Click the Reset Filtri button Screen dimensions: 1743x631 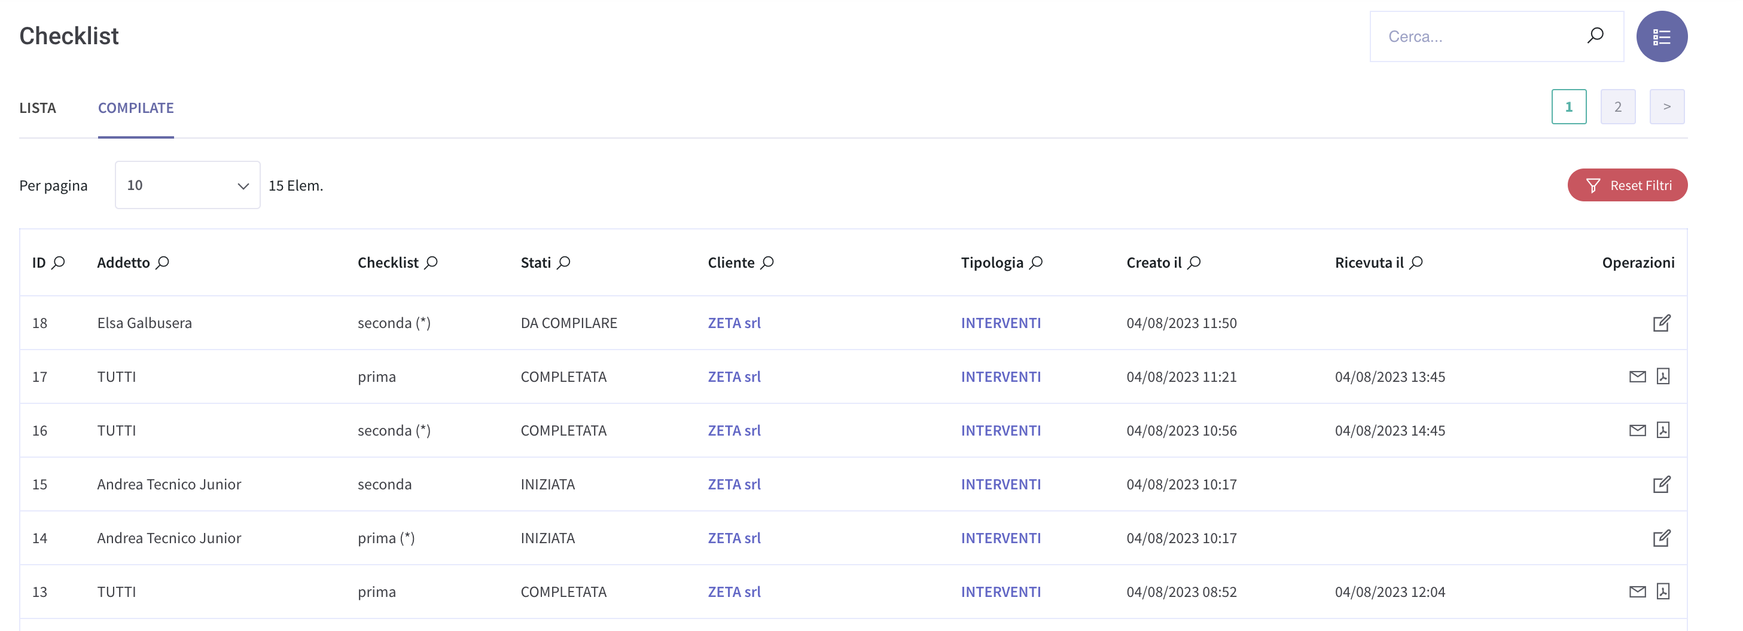[x=1628, y=185]
